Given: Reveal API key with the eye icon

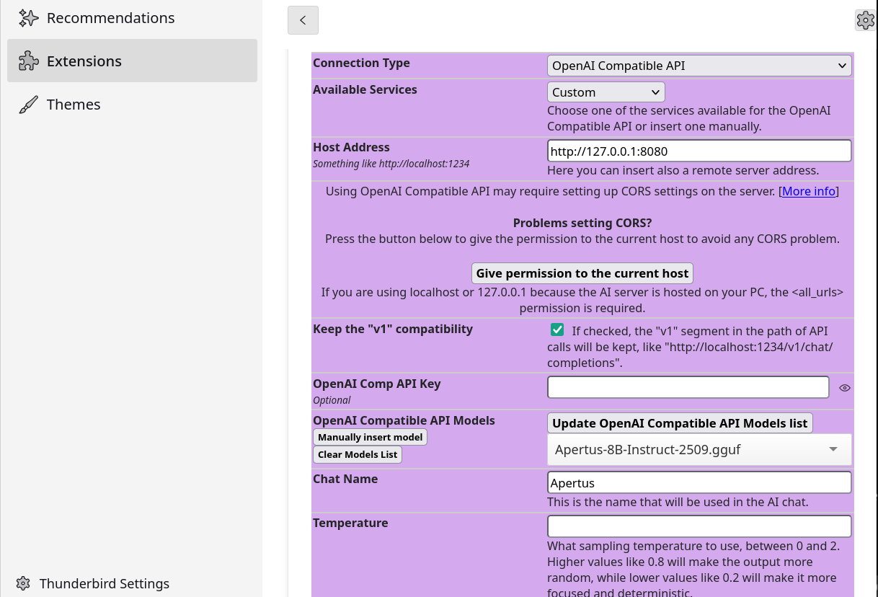Looking at the screenshot, I should click(845, 388).
